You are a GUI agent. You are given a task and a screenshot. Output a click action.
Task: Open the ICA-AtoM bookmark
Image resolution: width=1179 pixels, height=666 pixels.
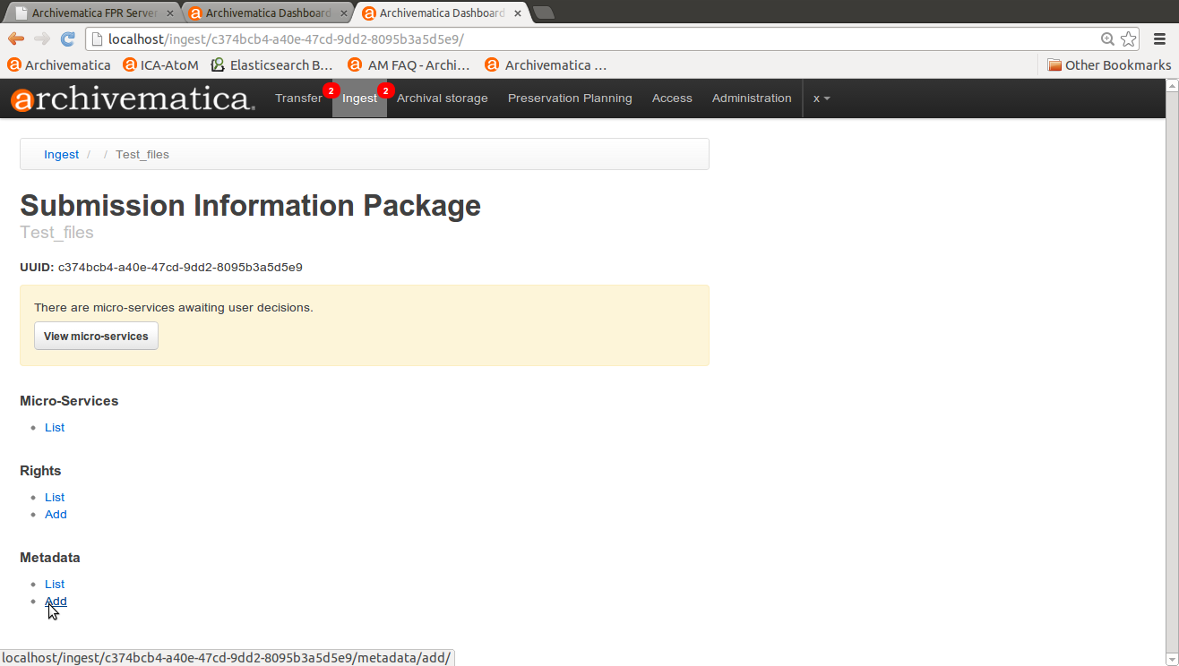(160, 64)
